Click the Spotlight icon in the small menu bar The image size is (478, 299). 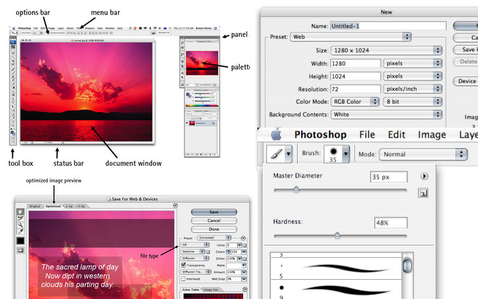[x=215, y=29]
